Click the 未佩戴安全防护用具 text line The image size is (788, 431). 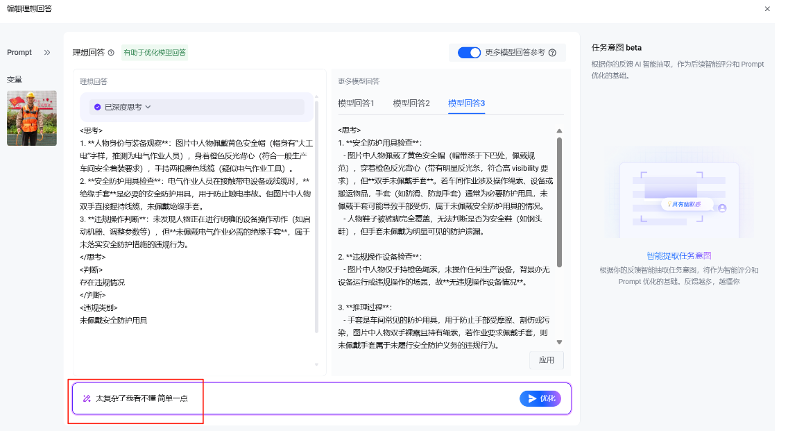[113, 321]
